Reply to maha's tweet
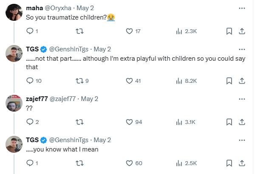 point(30,31)
